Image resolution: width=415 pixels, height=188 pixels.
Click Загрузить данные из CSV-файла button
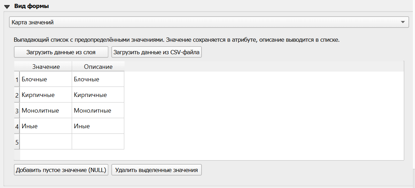point(156,52)
